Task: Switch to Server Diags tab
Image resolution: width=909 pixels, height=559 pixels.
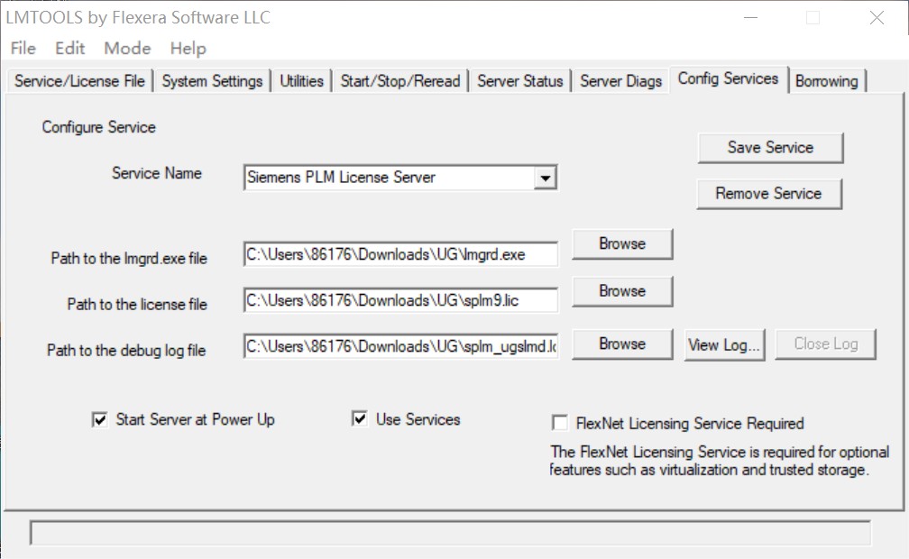Action: [620, 80]
